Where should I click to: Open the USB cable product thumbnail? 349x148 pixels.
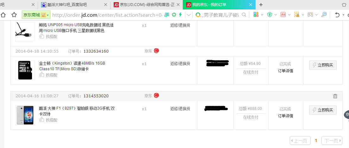coord(25,31)
